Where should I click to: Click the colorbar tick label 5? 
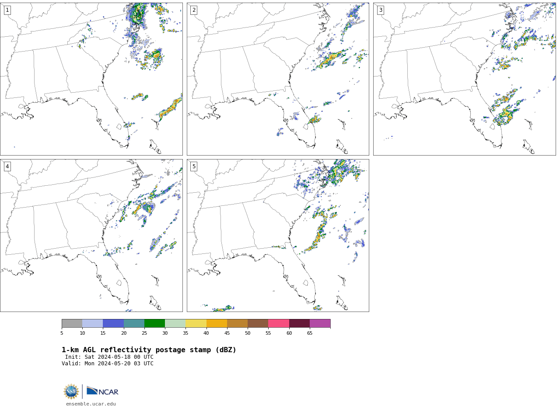pyautogui.click(x=62, y=333)
